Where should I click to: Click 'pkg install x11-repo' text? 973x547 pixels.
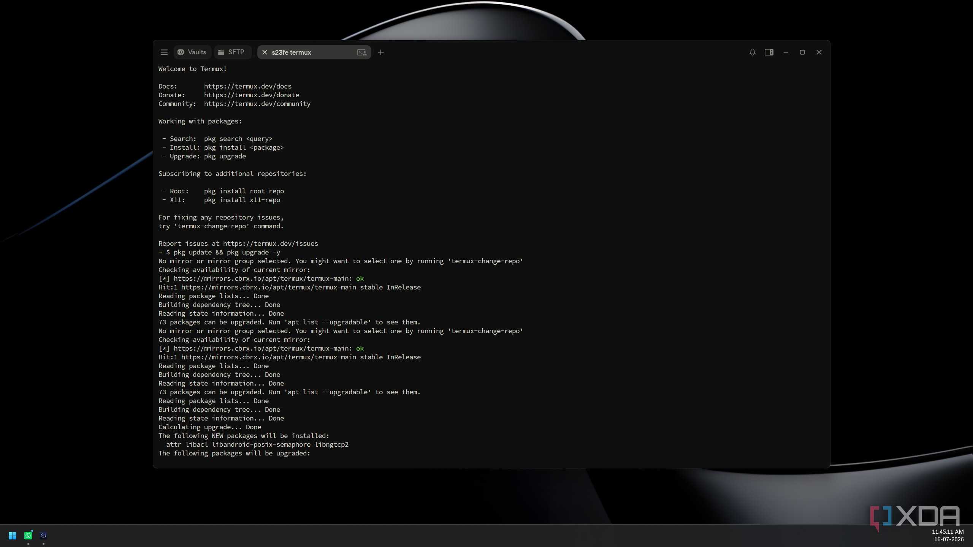coord(242,200)
